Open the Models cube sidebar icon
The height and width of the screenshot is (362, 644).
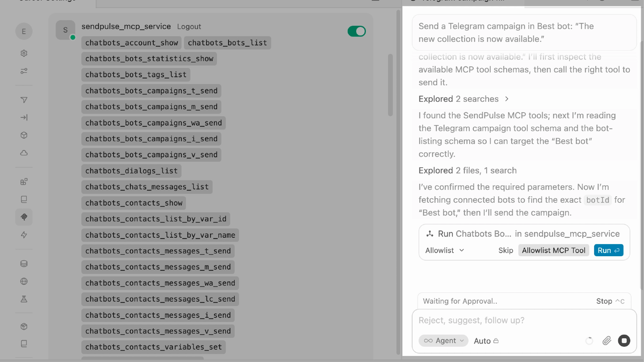pos(24,135)
